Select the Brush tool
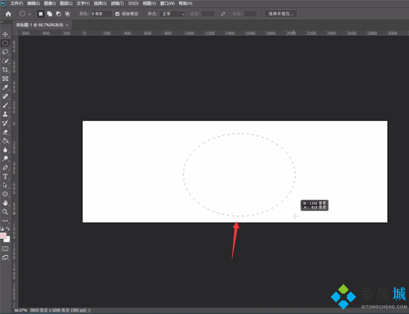Image resolution: width=409 pixels, height=314 pixels. click(5, 105)
